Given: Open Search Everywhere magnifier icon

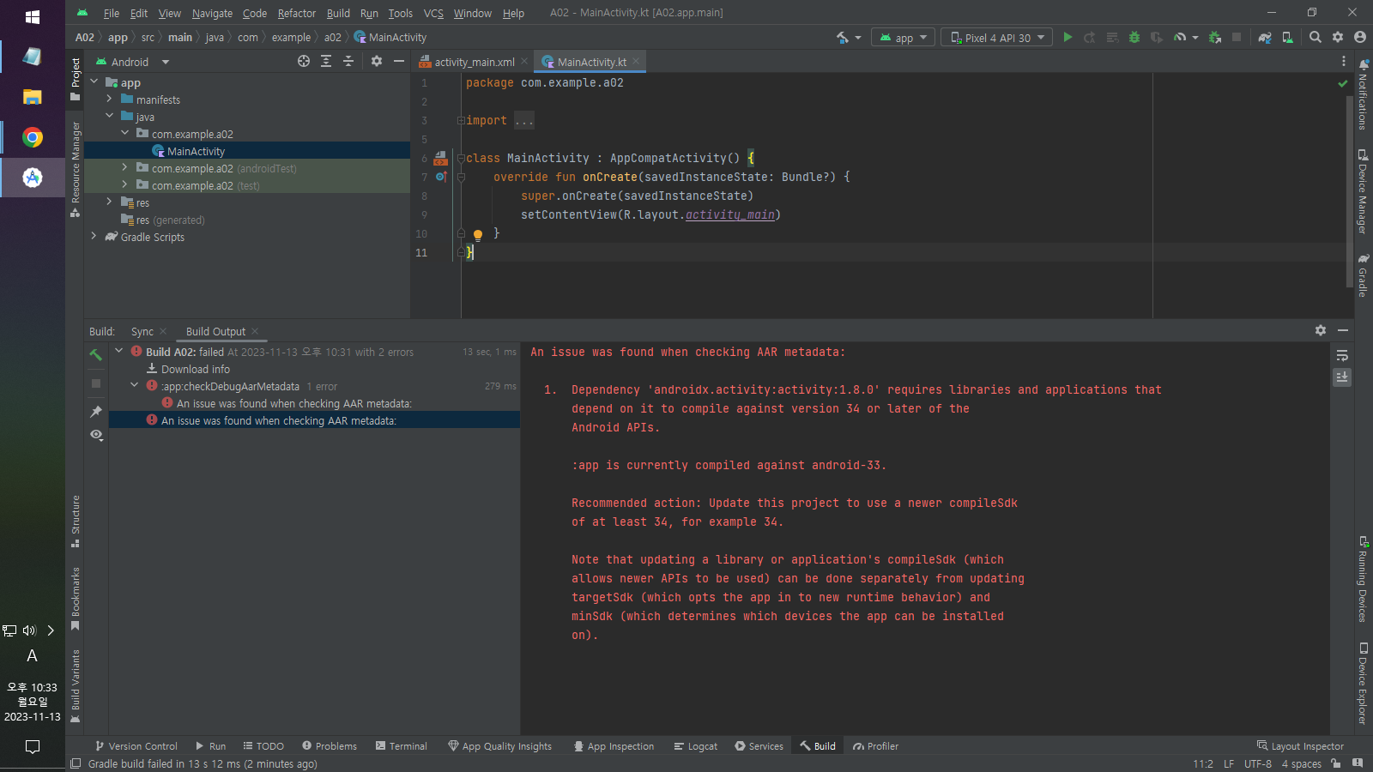Looking at the screenshot, I should tap(1315, 38).
